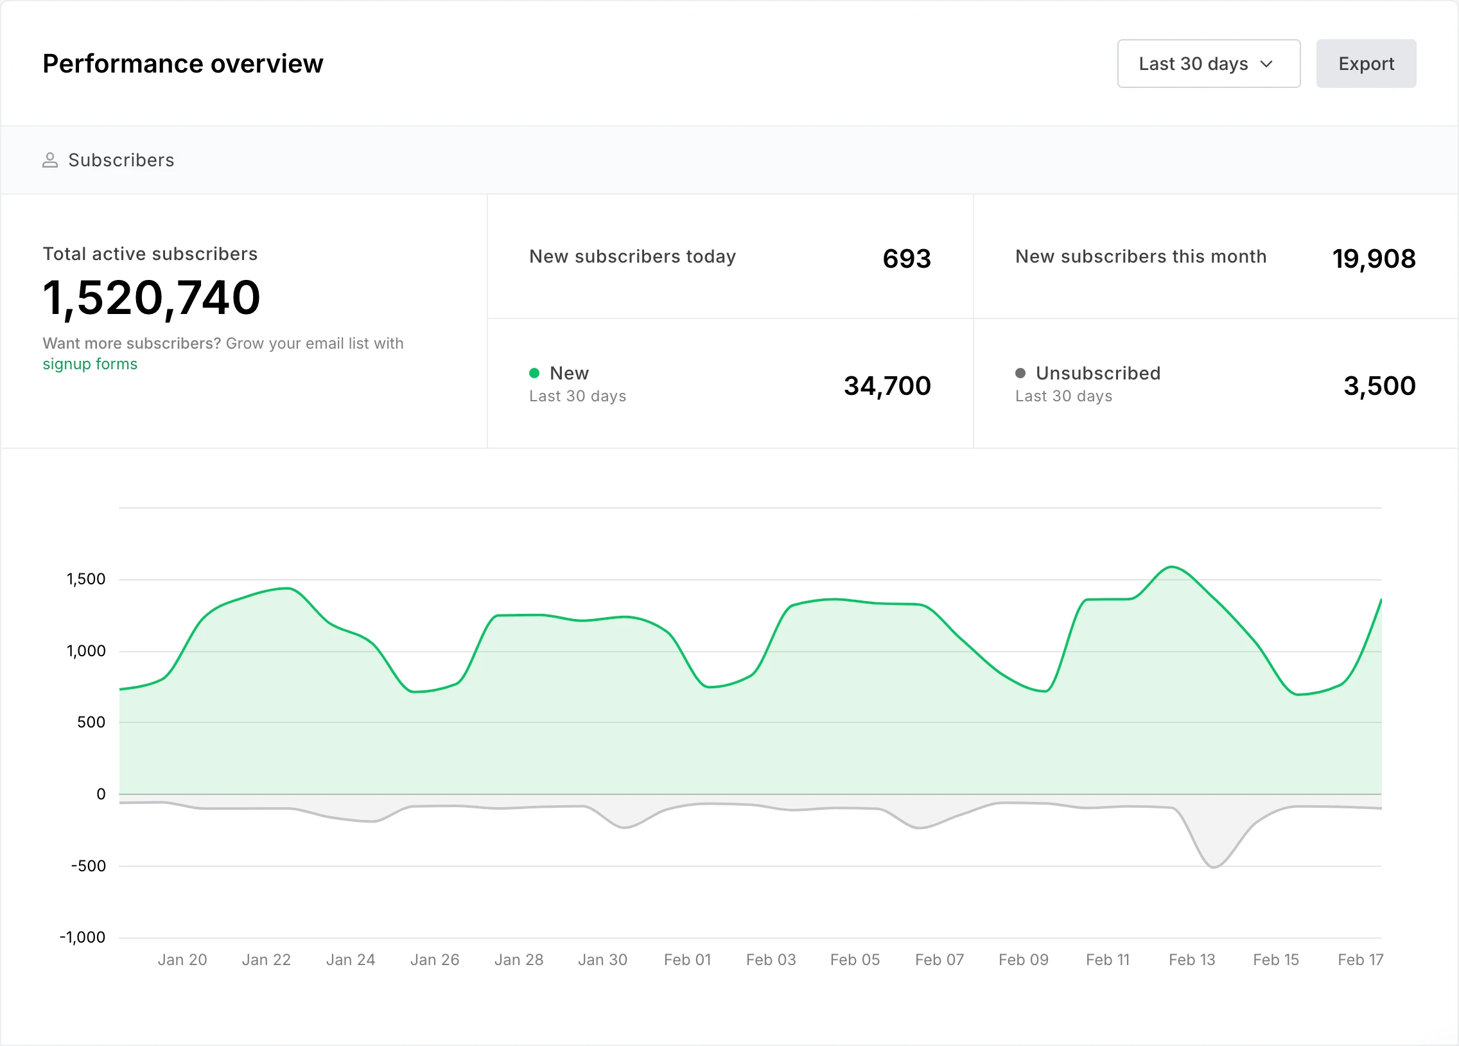Image resolution: width=1459 pixels, height=1046 pixels.
Task: Click the 19,908 this month value
Action: pyautogui.click(x=1374, y=259)
